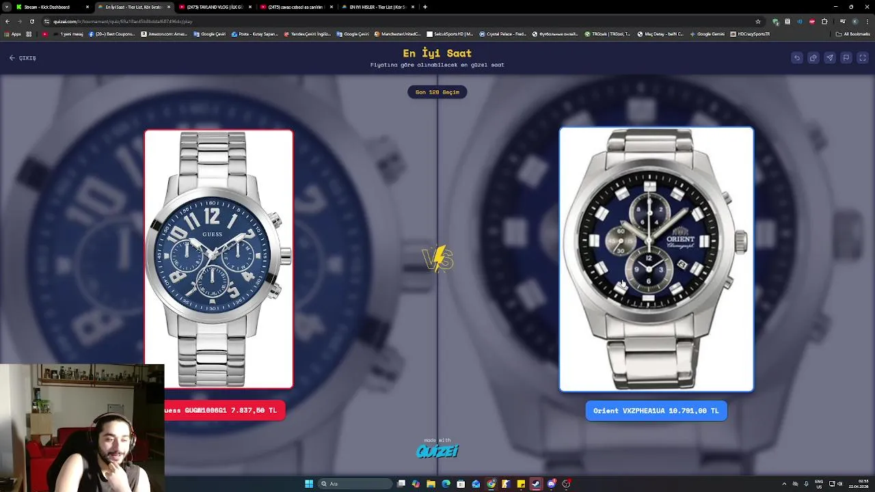
Task: Click the copy/duplicate icon in quiz header
Action: (x=813, y=58)
